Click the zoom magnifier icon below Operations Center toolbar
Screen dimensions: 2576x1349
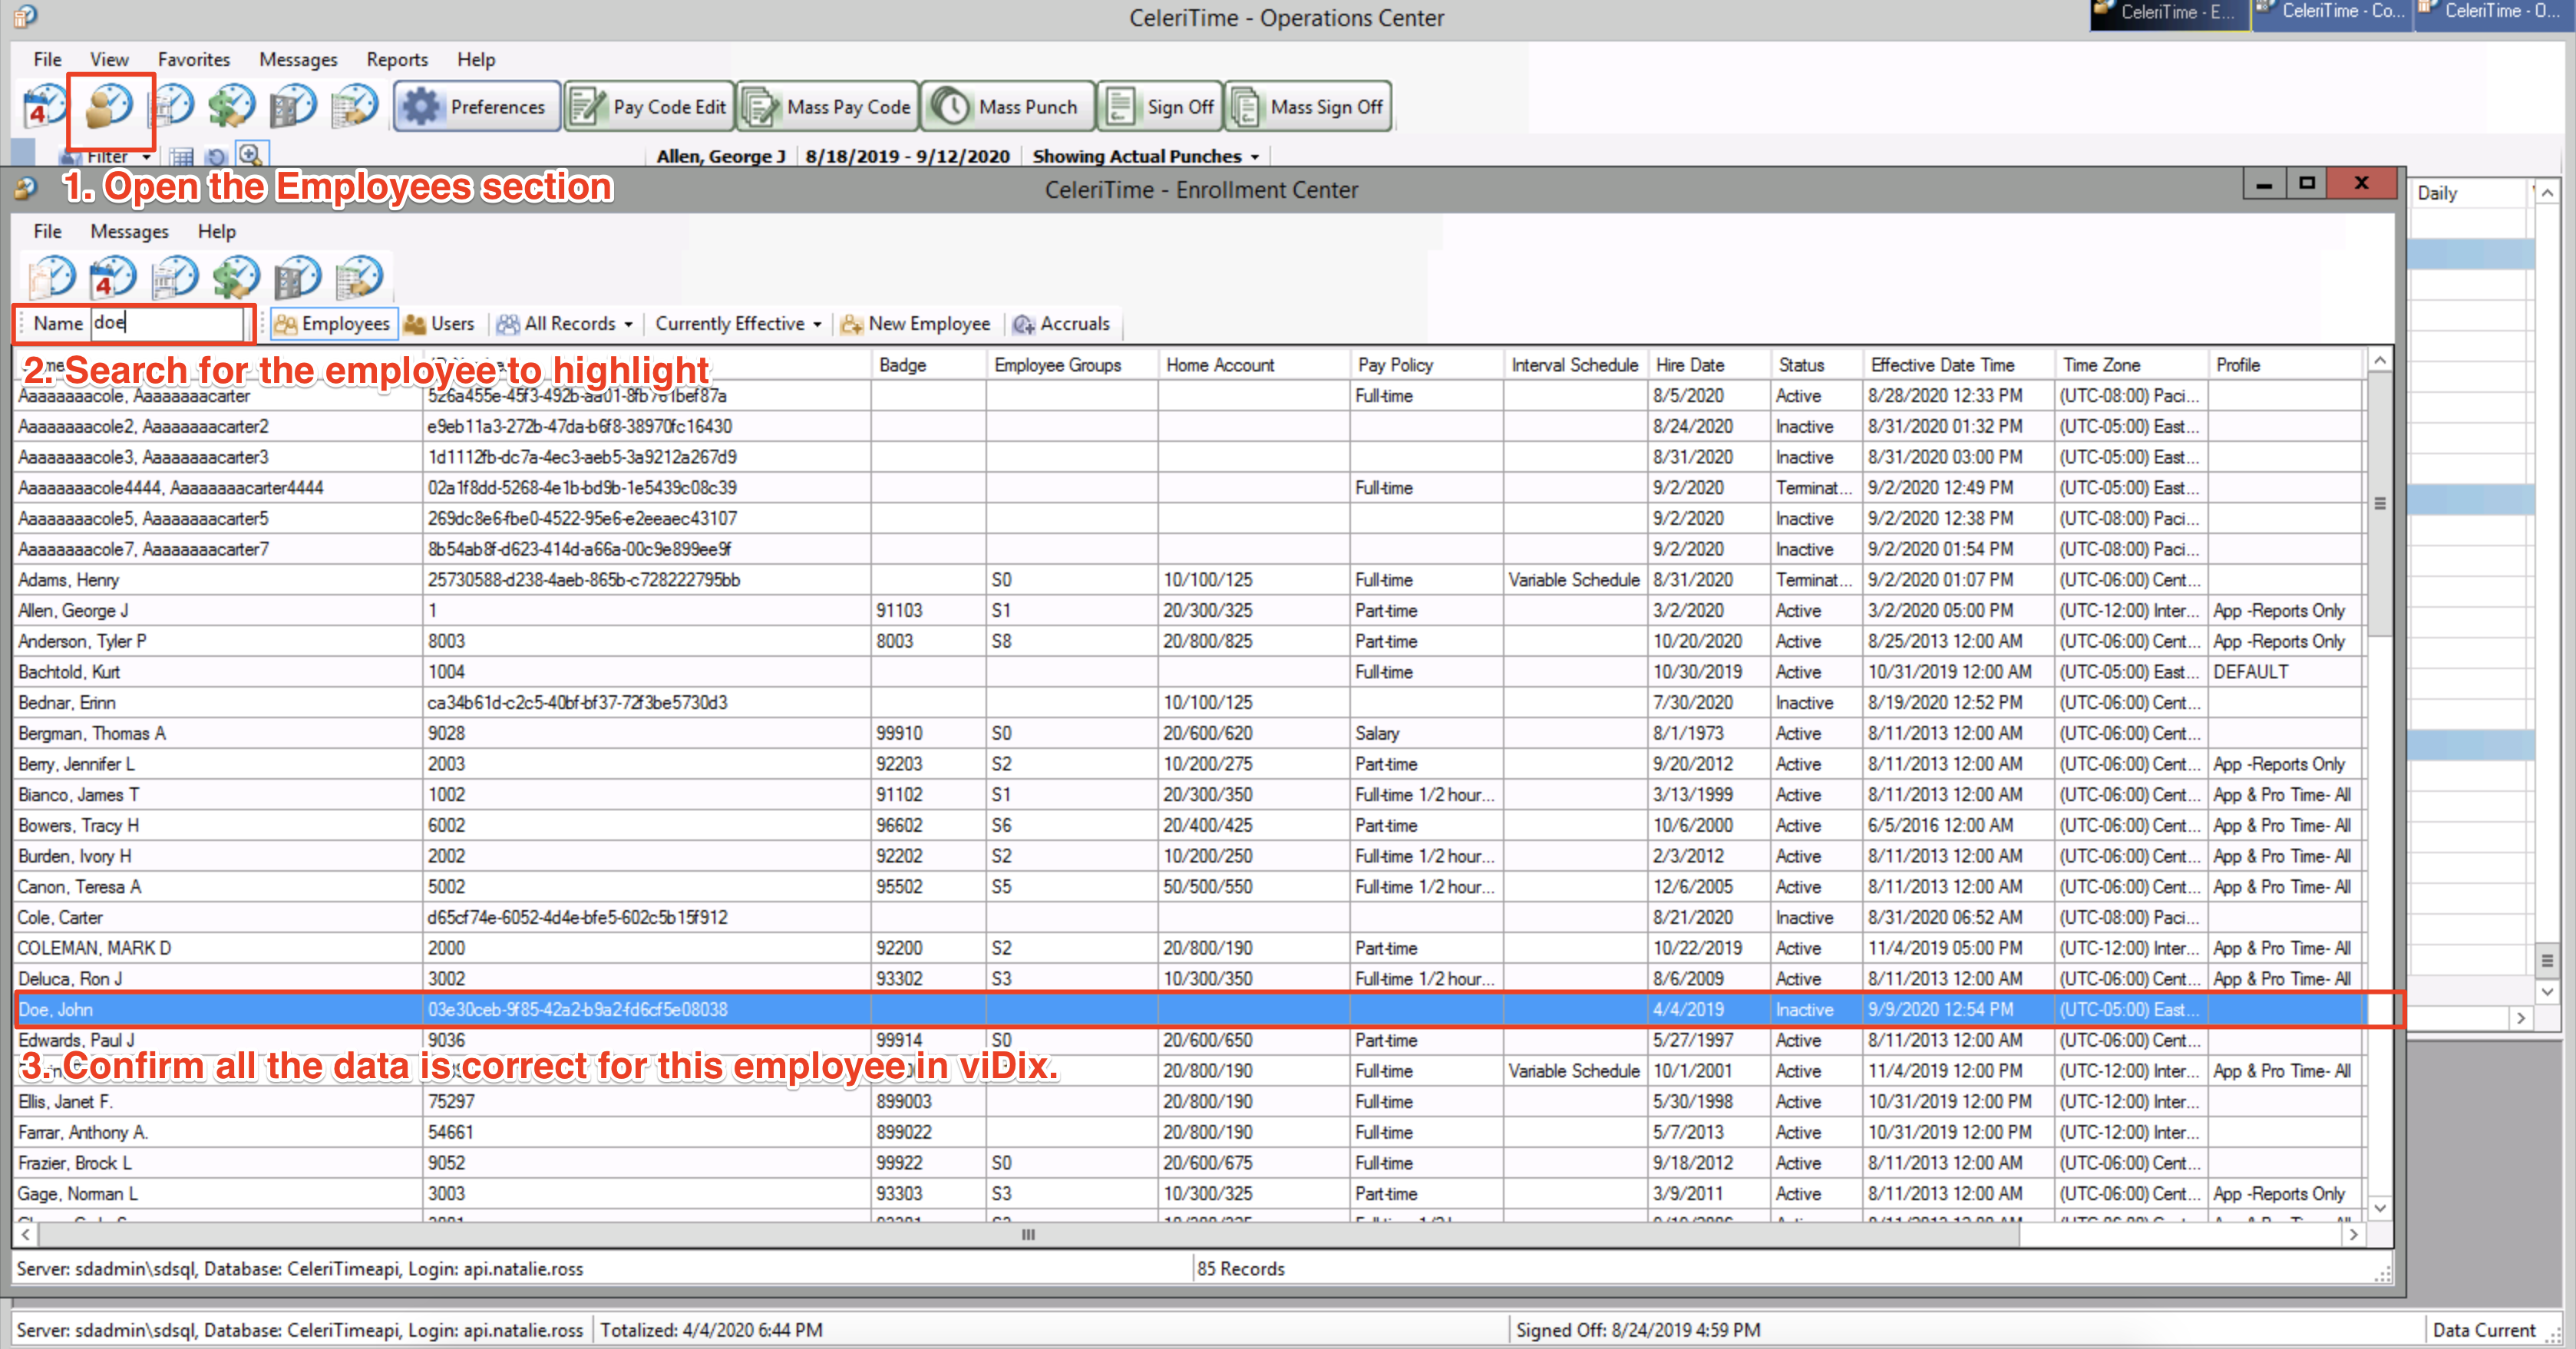point(250,155)
